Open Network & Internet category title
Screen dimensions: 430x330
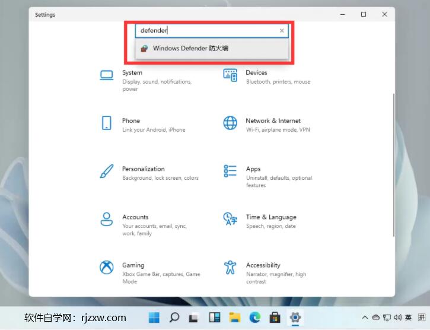coord(273,120)
